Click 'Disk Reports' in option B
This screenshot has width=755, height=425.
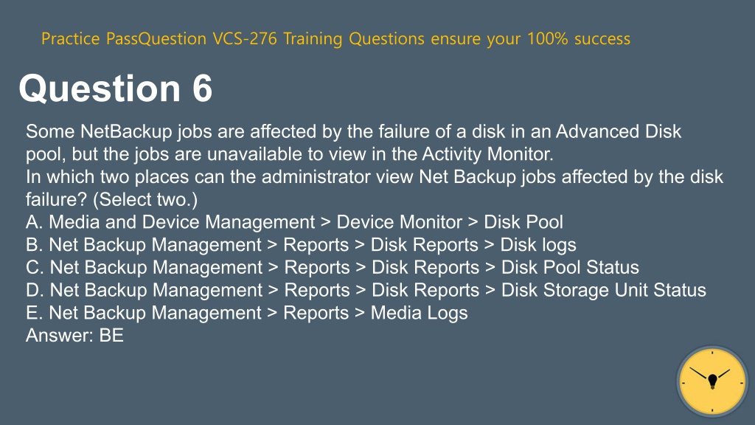click(424, 245)
